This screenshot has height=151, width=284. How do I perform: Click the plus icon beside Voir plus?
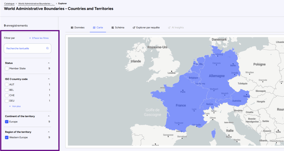(10, 106)
